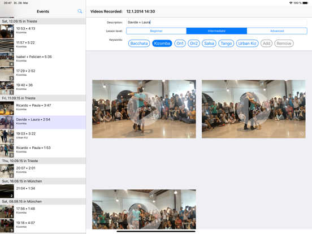
Task: Select Beginner lesson level
Action: coord(157,31)
